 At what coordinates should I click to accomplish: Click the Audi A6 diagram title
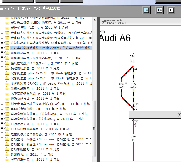click(115, 38)
